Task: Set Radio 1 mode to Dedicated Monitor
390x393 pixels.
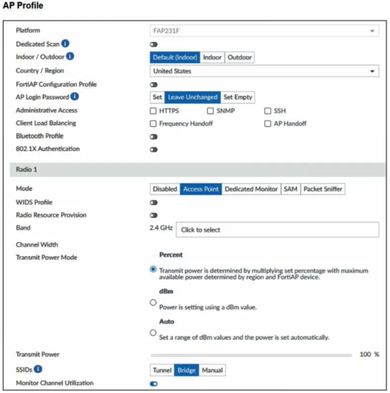Action: [251, 189]
